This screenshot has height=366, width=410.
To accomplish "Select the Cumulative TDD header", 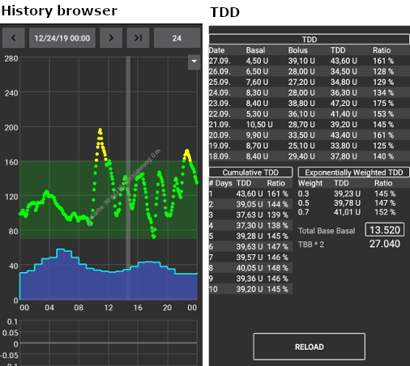I will click(x=250, y=172).
